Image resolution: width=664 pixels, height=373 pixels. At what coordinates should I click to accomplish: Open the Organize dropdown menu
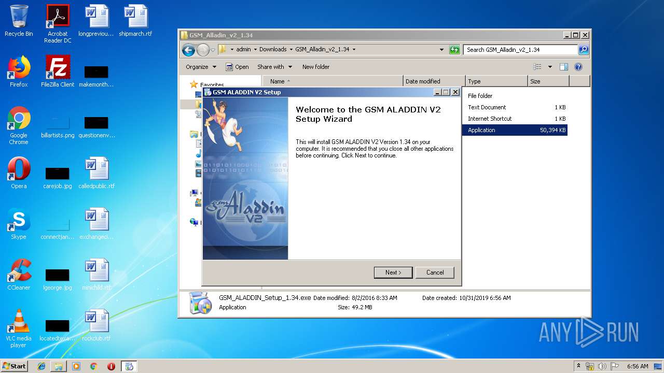[x=201, y=67]
